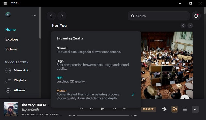Expand the now playing view chevron

click(x=195, y=109)
